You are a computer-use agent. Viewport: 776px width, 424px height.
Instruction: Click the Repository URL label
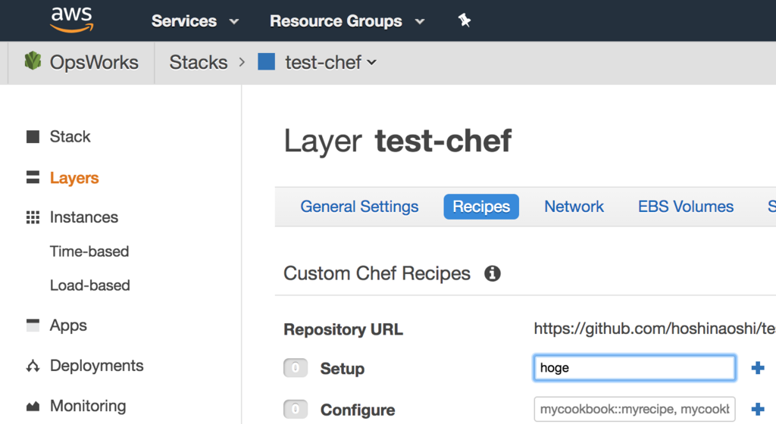coord(343,329)
